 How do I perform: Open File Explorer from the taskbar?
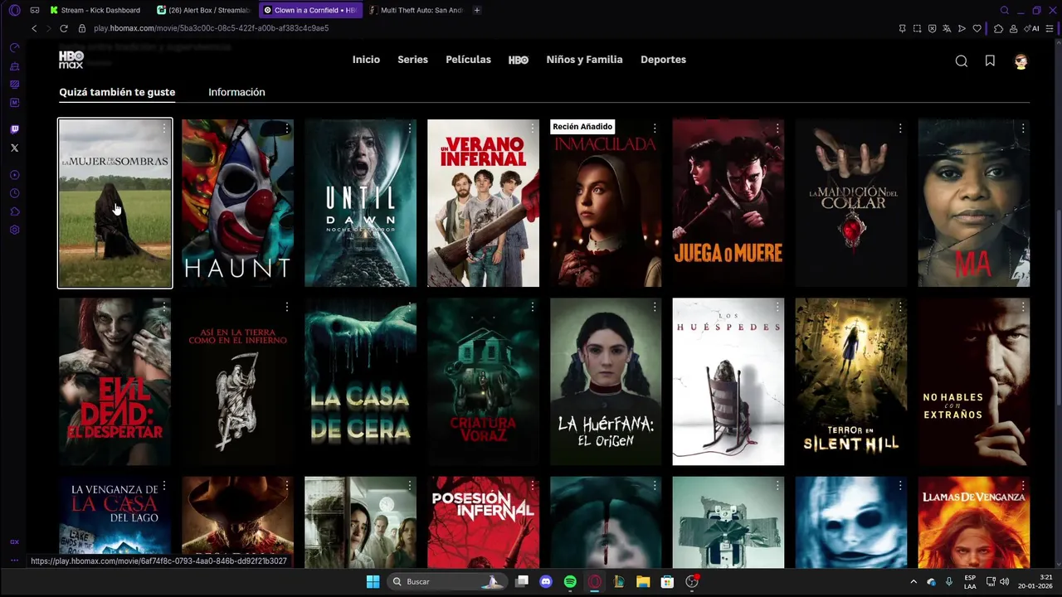pyautogui.click(x=643, y=582)
